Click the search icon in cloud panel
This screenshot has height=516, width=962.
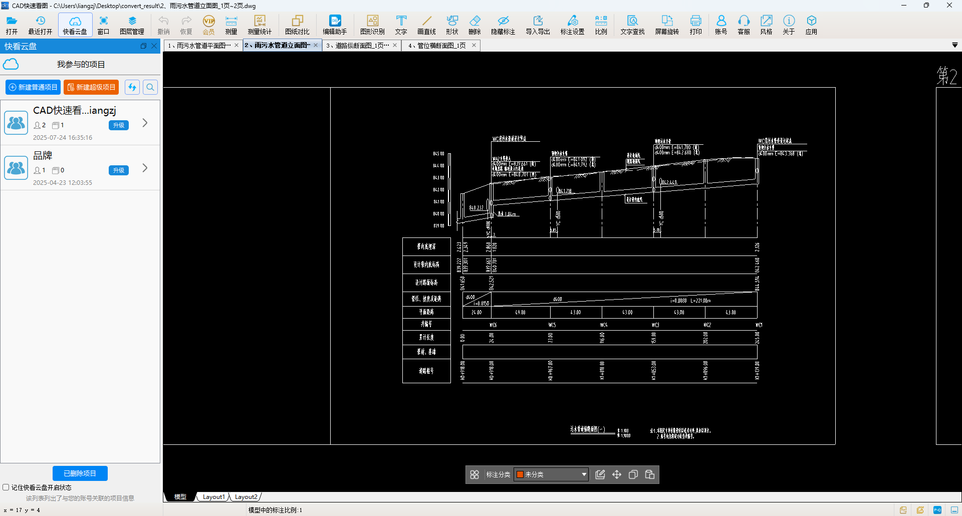pyautogui.click(x=150, y=87)
